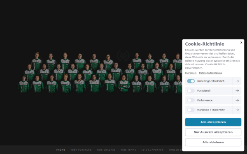Open the Impressum link
Screen dimensions: 247x154
[191, 73]
